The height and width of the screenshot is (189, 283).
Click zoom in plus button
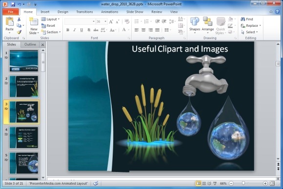pos(265,184)
